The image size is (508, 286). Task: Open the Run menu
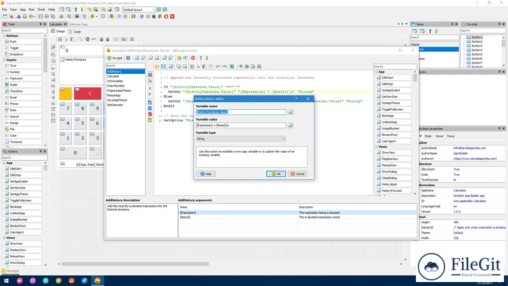click(31, 10)
